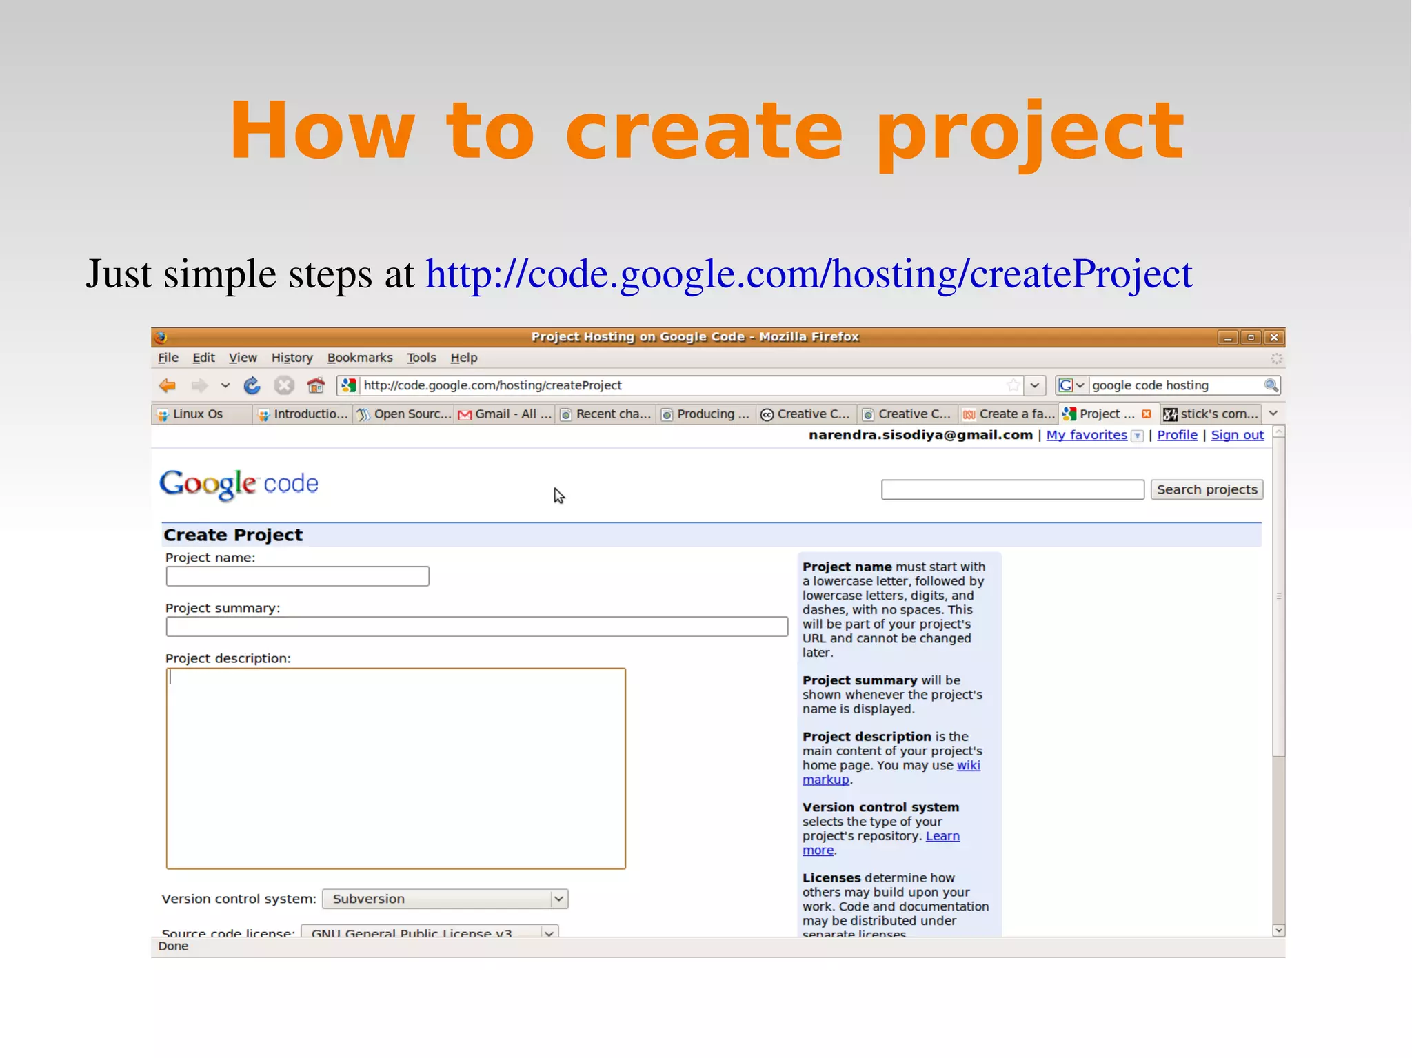Click the Project description text area

[396, 769]
